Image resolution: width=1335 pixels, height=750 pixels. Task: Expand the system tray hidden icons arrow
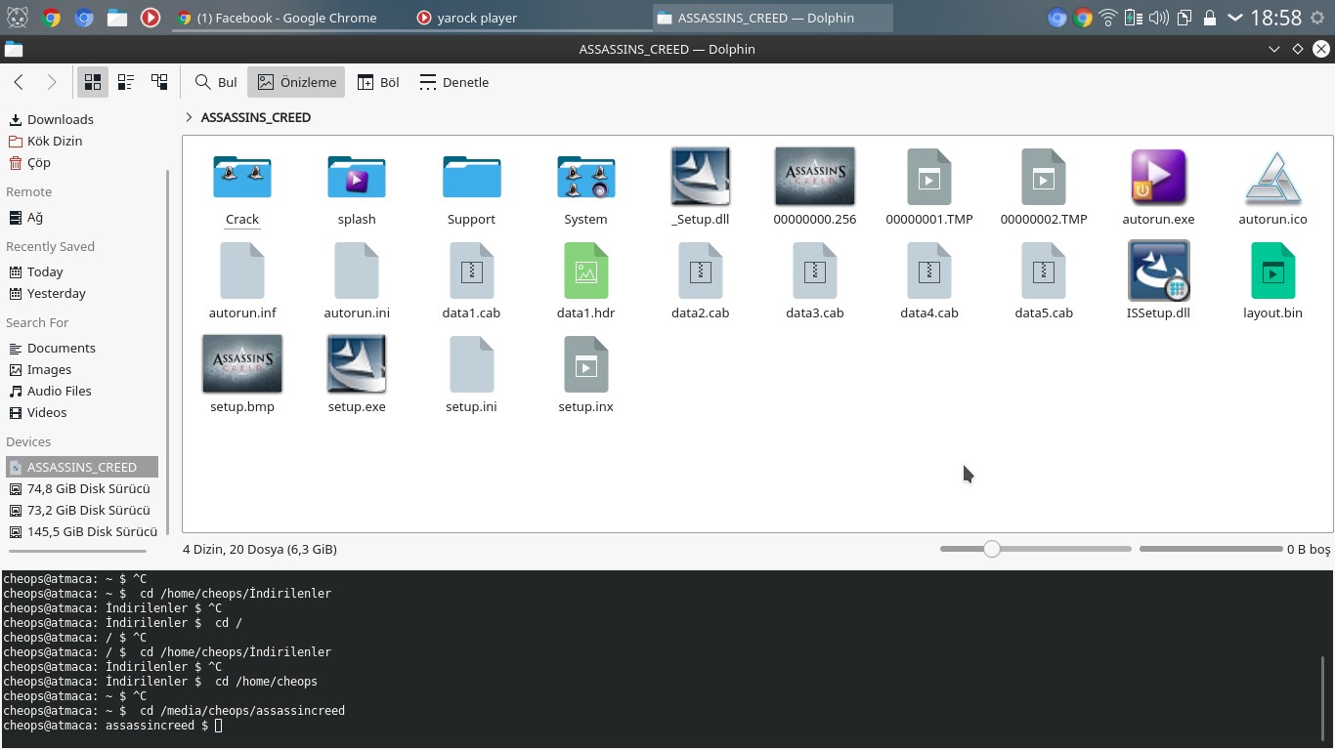[x=1235, y=18]
